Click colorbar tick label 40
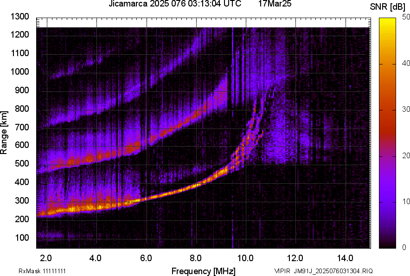The height and width of the screenshot is (276, 410). 406,63
